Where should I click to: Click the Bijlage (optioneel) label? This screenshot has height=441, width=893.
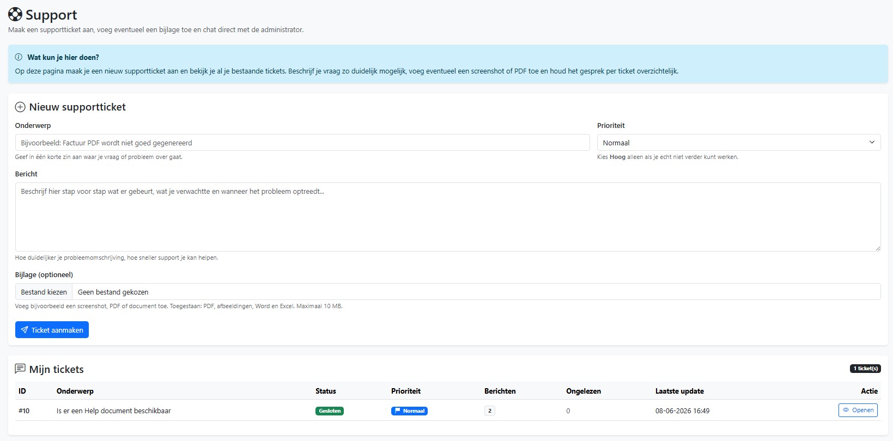[x=44, y=275]
